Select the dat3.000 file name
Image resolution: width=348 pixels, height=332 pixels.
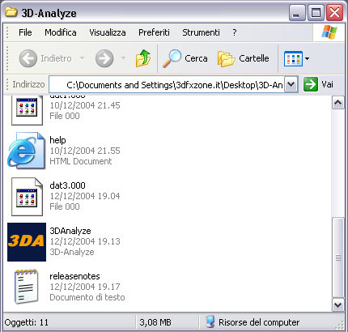tap(67, 185)
